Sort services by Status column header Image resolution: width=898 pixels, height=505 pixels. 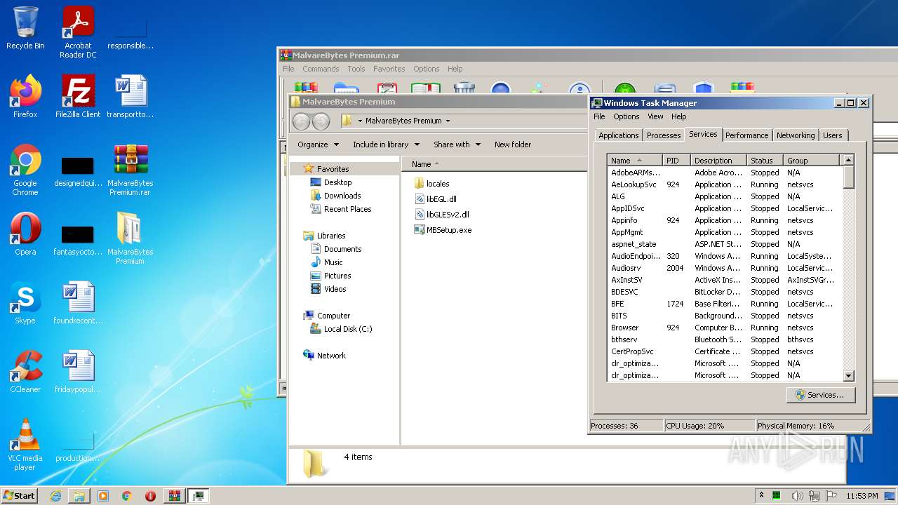(765, 160)
